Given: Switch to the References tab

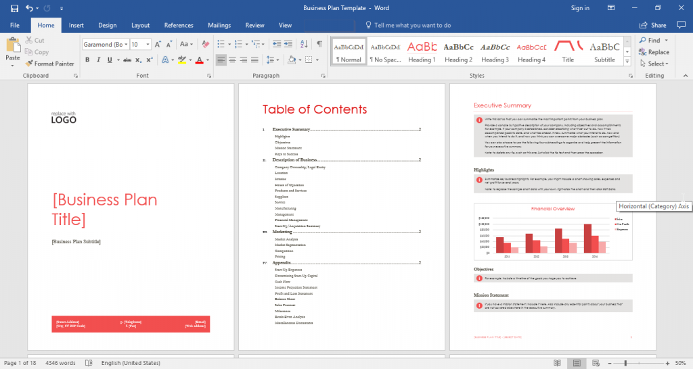Looking at the screenshot, I should click(179, 25).
